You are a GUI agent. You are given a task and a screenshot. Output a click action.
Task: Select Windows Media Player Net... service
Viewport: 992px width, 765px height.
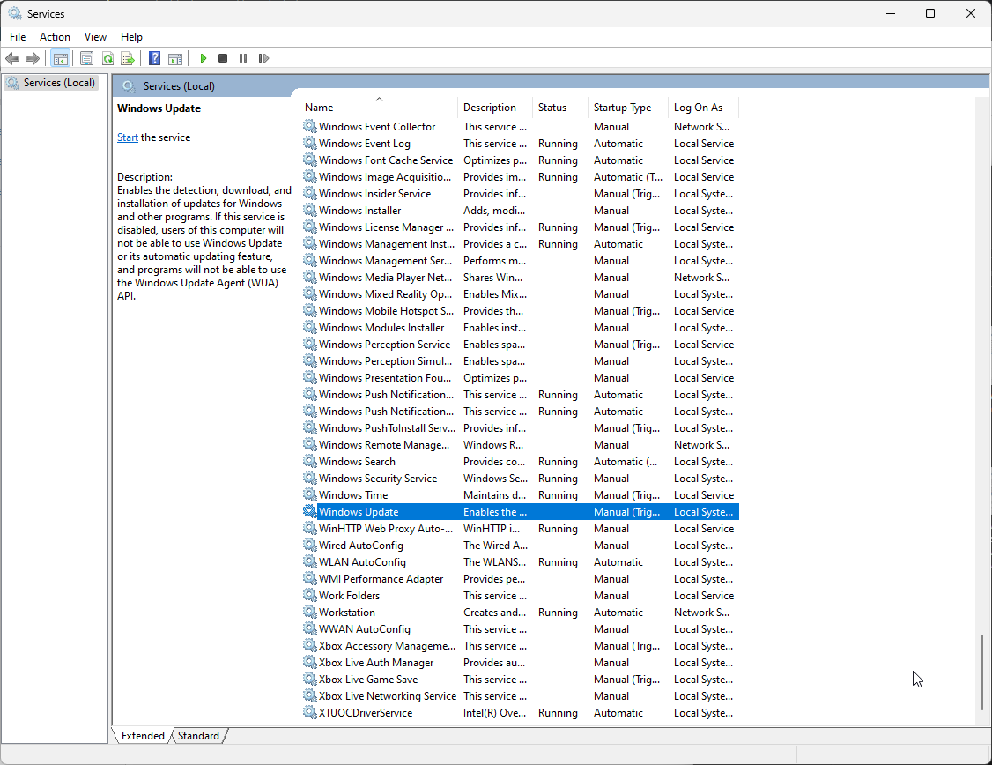(x=521, y=277)
